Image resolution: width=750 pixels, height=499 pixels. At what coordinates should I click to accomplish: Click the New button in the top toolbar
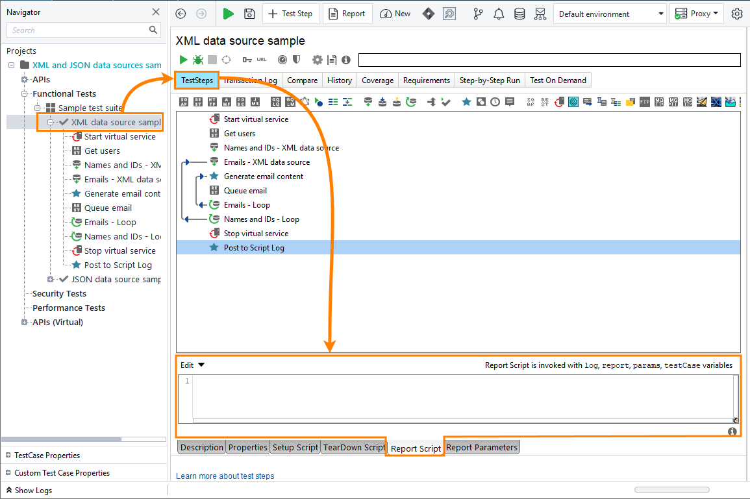395,14
